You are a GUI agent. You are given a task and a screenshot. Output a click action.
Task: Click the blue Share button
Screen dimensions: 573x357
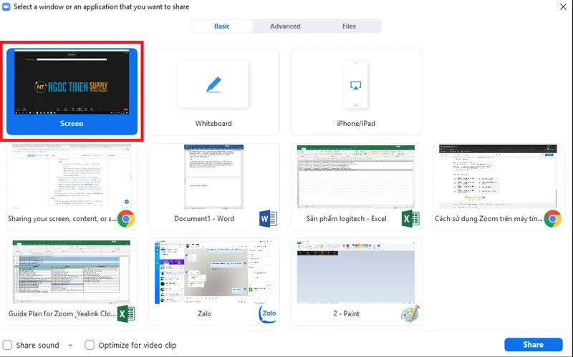[x=533, y=345]
